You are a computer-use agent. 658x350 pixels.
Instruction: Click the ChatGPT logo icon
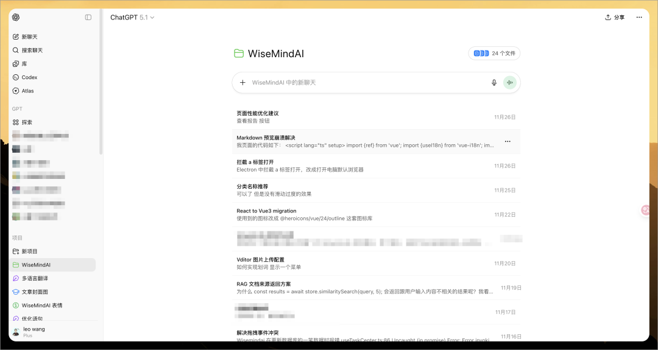16,17
